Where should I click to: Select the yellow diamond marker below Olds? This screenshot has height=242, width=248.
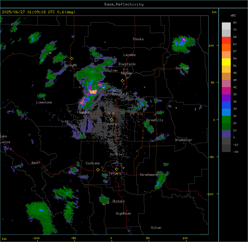112,120
